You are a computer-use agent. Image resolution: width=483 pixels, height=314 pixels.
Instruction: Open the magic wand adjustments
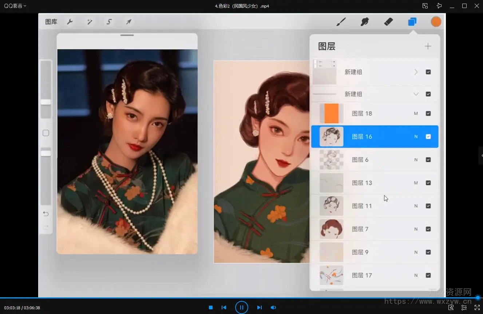tap(90, 22)
